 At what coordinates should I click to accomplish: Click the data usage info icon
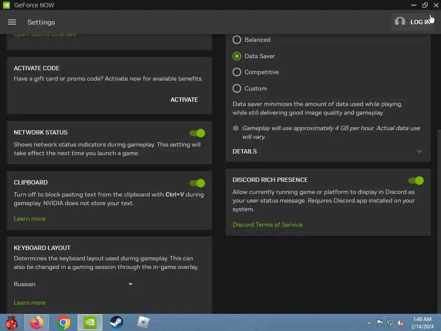click(x=236, y=128)
